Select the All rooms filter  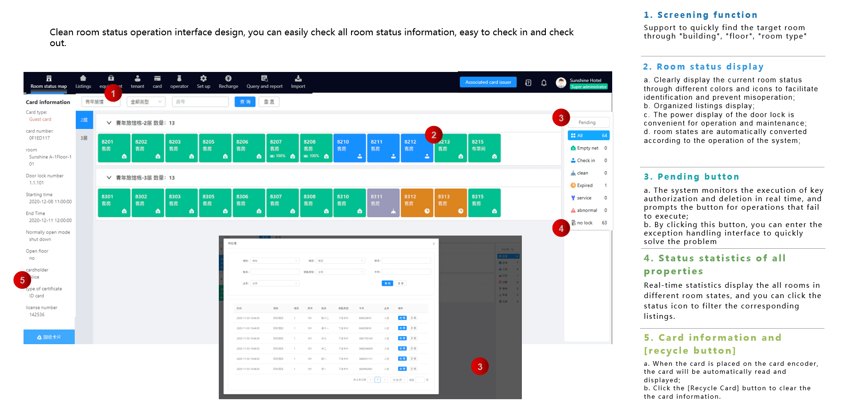pyautogui.click(x=588, y=135)
